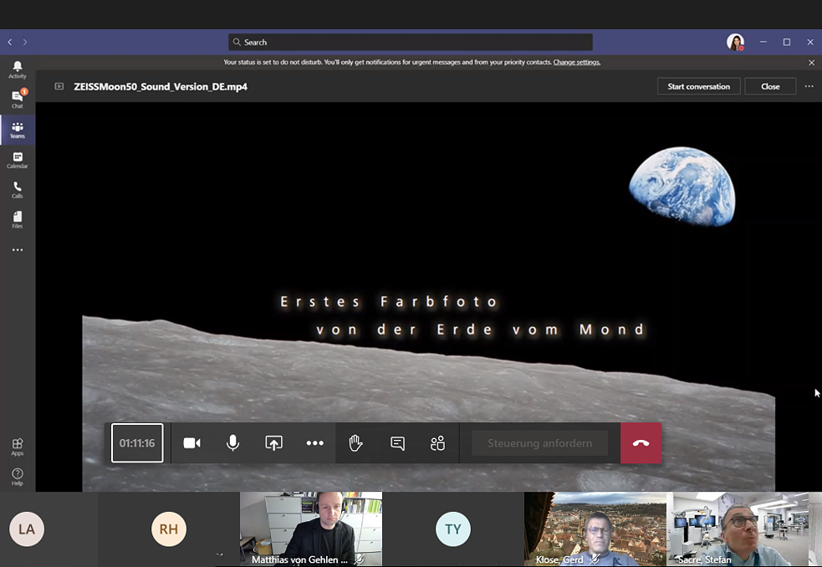Screen dimensions: 822x567
Task: Click the Help icon in sidebar
Action: point(18,477)
